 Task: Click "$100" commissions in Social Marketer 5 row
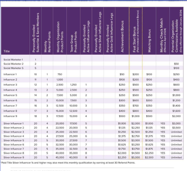pos(176,68)
